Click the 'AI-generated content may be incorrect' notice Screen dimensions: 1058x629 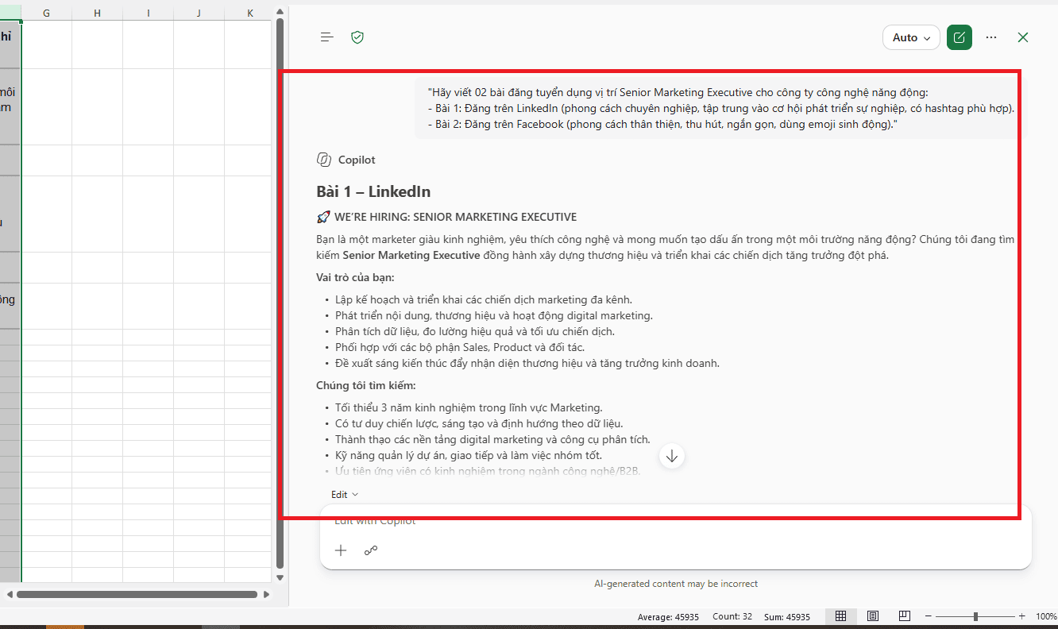click(x=676, y=584)
